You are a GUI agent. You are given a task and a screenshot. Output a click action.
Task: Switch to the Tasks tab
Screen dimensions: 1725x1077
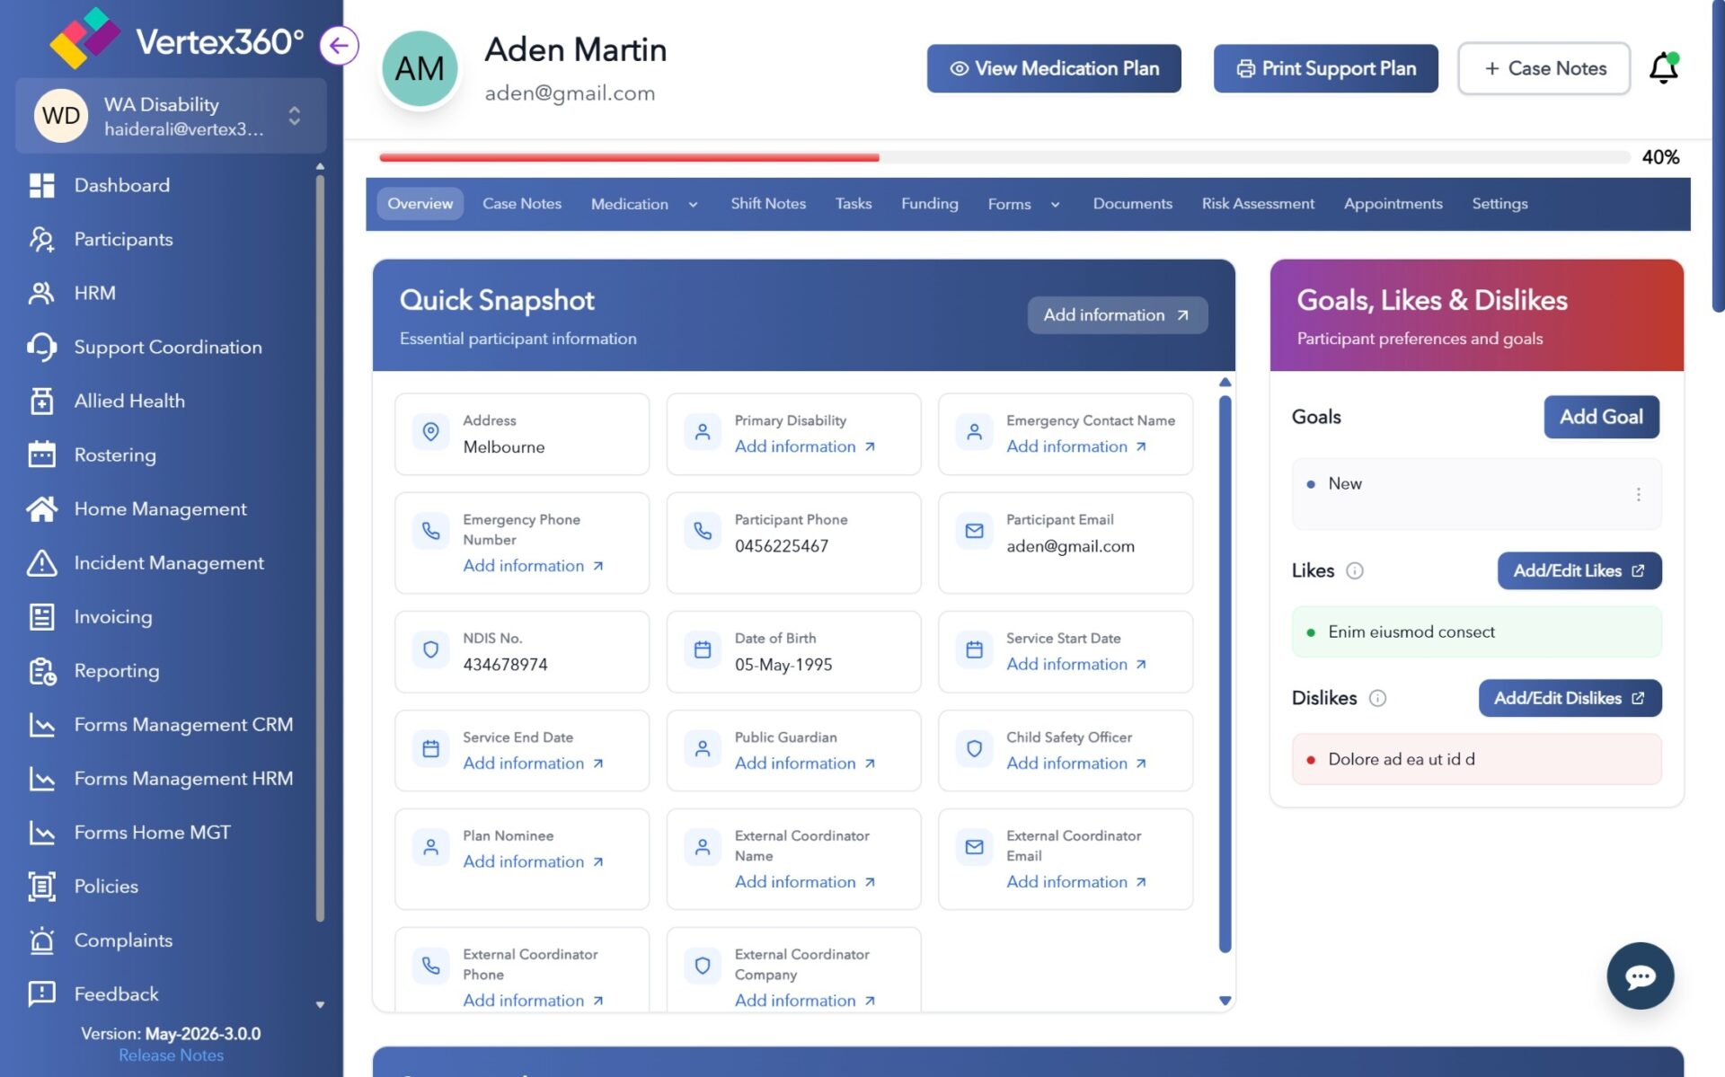point(853,204)
